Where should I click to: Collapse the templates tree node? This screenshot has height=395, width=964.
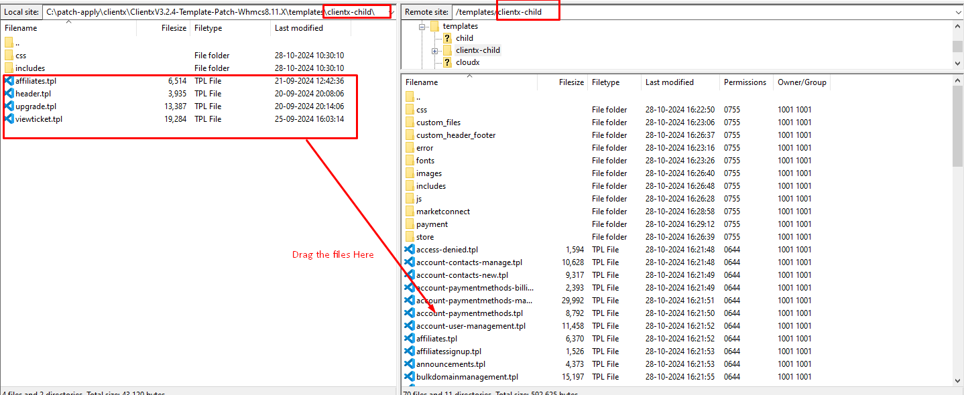tap(422, 27)
